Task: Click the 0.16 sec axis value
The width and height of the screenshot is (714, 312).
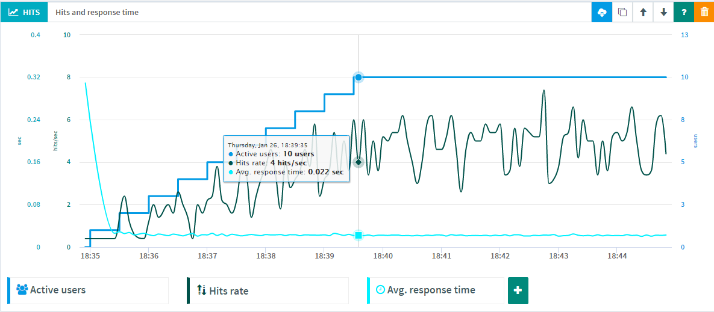Action: (34, 162)
